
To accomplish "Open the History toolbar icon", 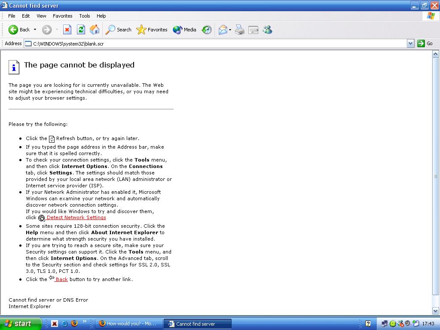I will (x=207, y=30).
